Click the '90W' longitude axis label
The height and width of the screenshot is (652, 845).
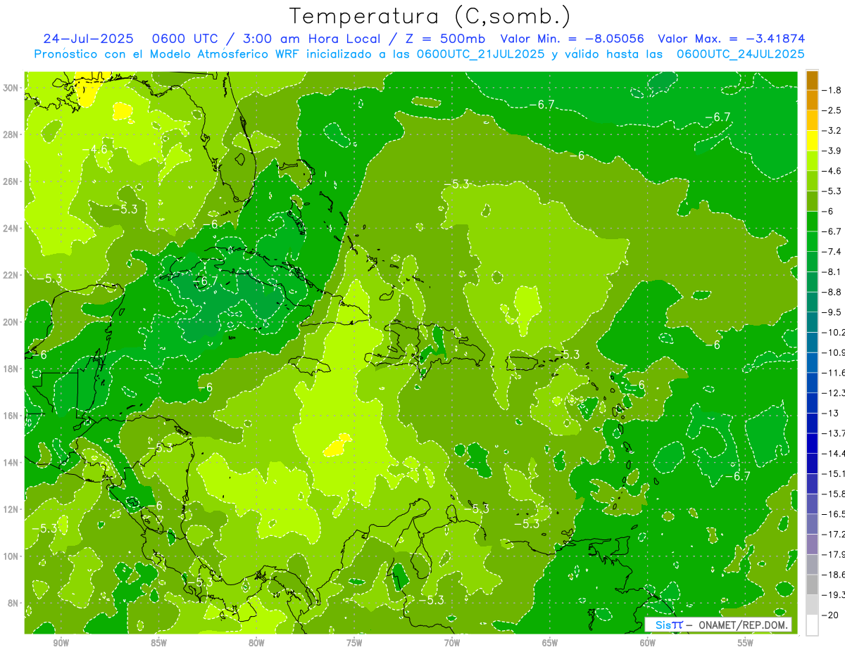[x=61, y=644]
